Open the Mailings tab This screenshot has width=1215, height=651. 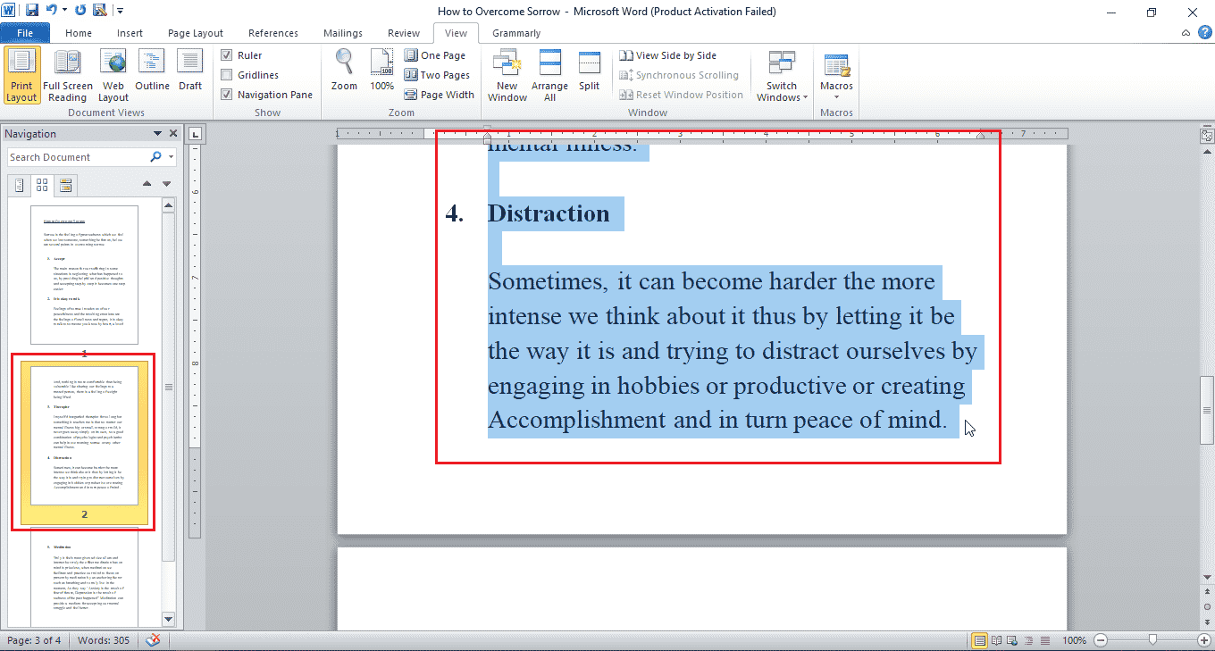[344, 33]
